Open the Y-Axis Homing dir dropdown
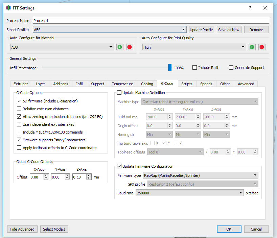This screenshot has height=238, width=277. tap(188, 135)
